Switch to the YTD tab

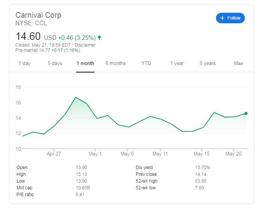[x=146, y=63]
